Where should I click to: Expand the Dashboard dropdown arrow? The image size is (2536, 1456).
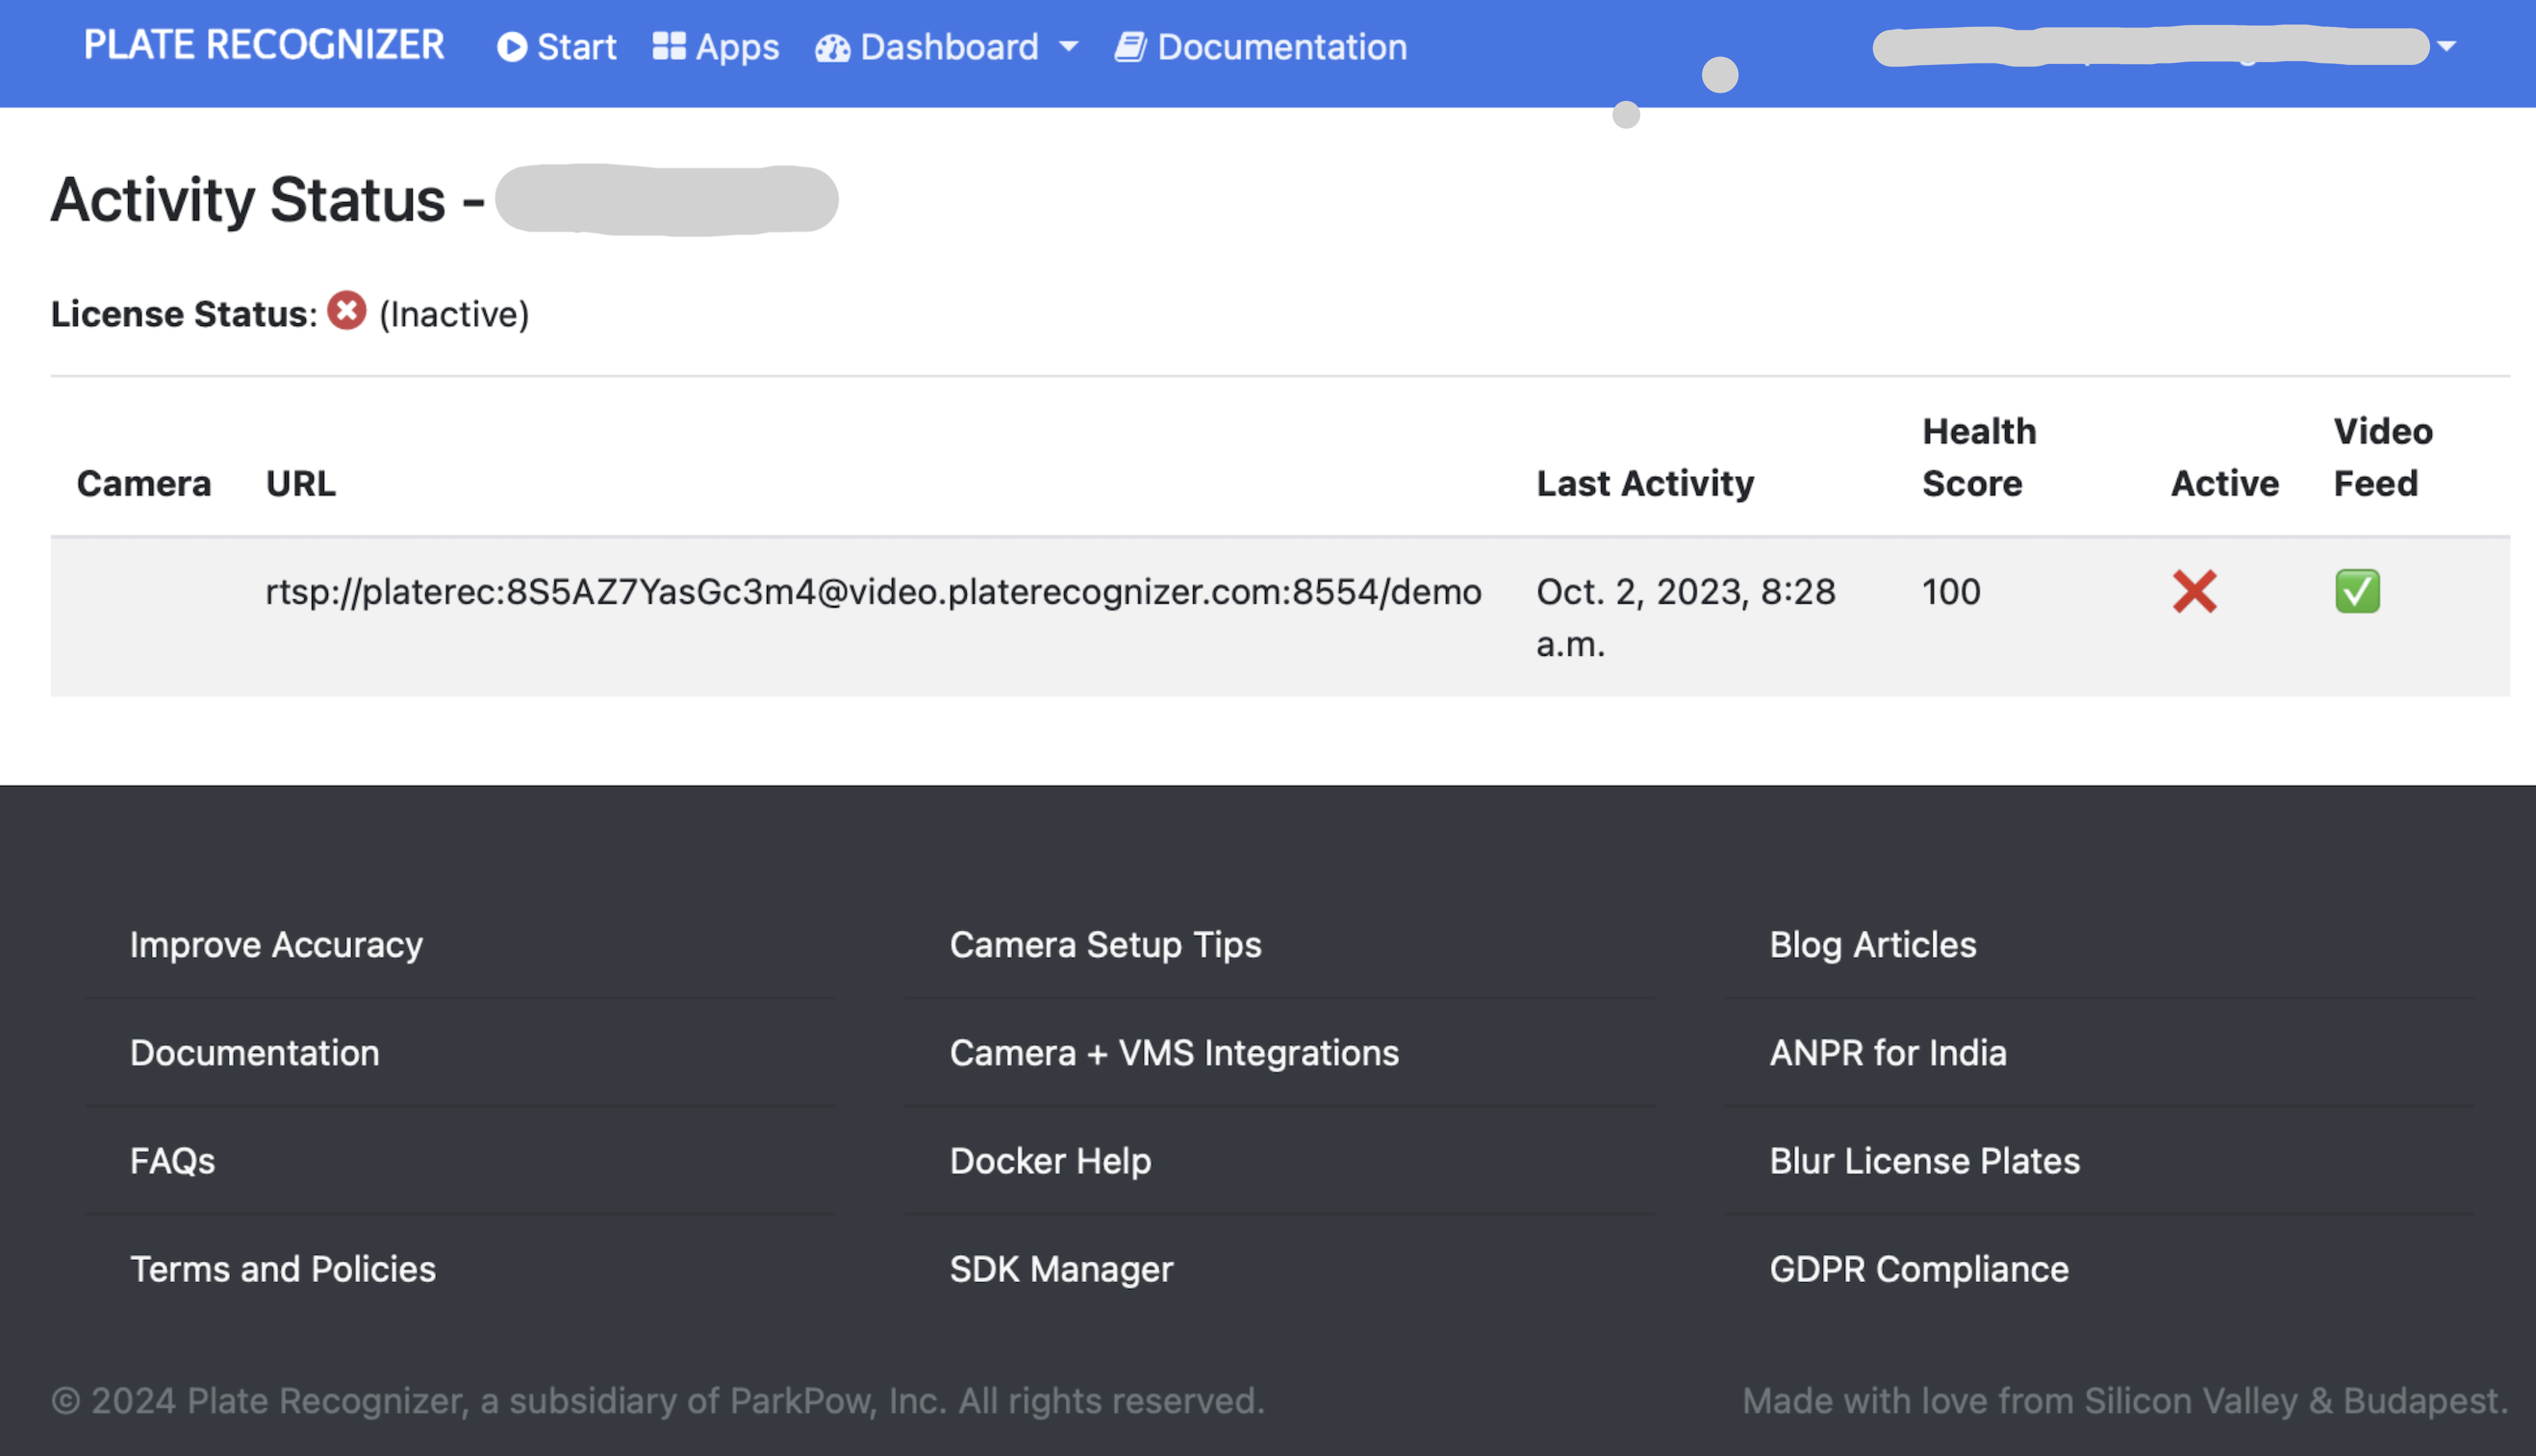point(1068,46)
